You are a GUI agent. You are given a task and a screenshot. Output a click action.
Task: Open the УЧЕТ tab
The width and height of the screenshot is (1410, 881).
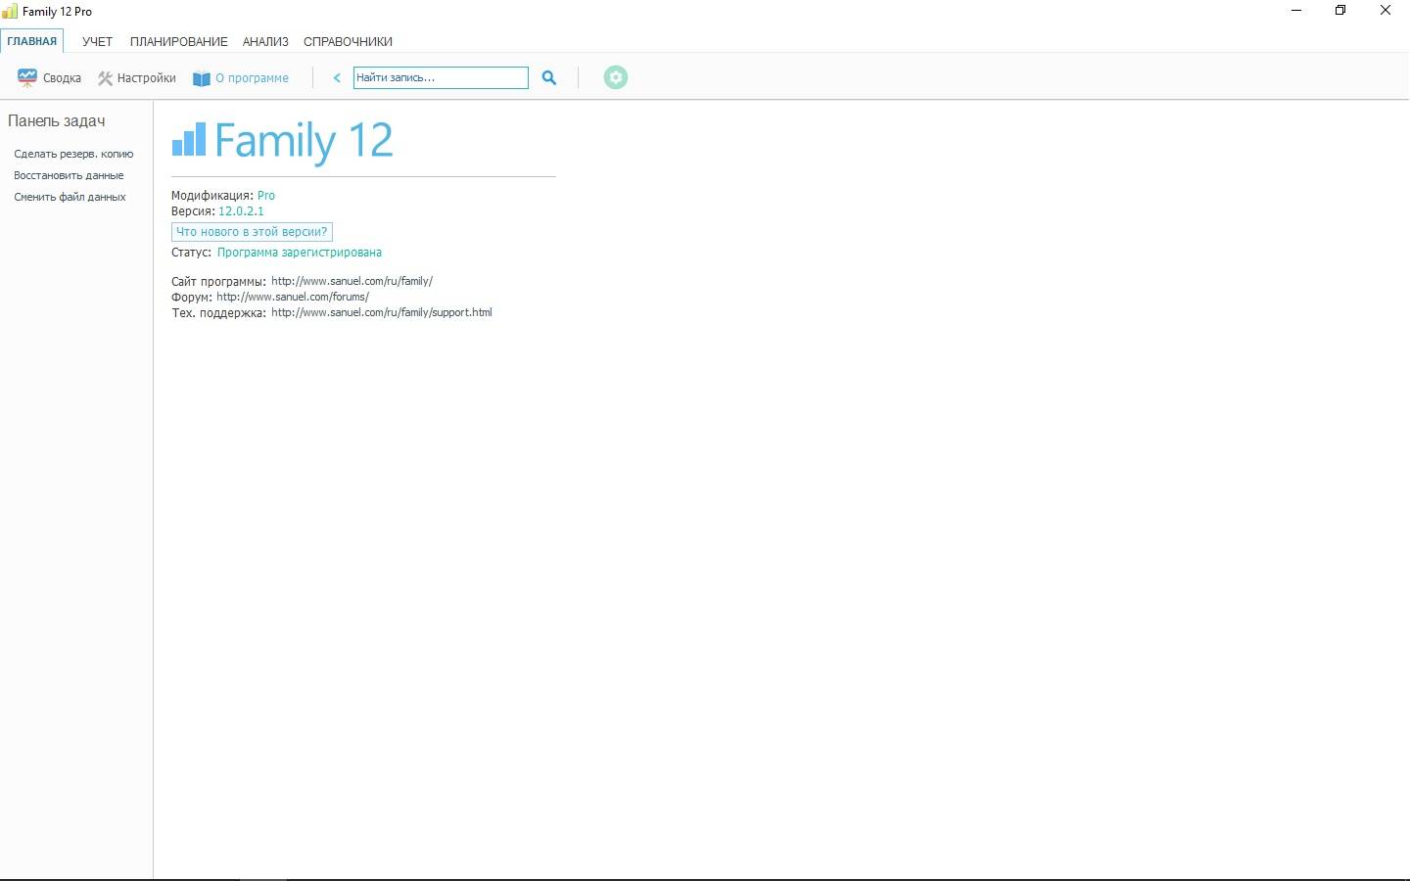97,41
